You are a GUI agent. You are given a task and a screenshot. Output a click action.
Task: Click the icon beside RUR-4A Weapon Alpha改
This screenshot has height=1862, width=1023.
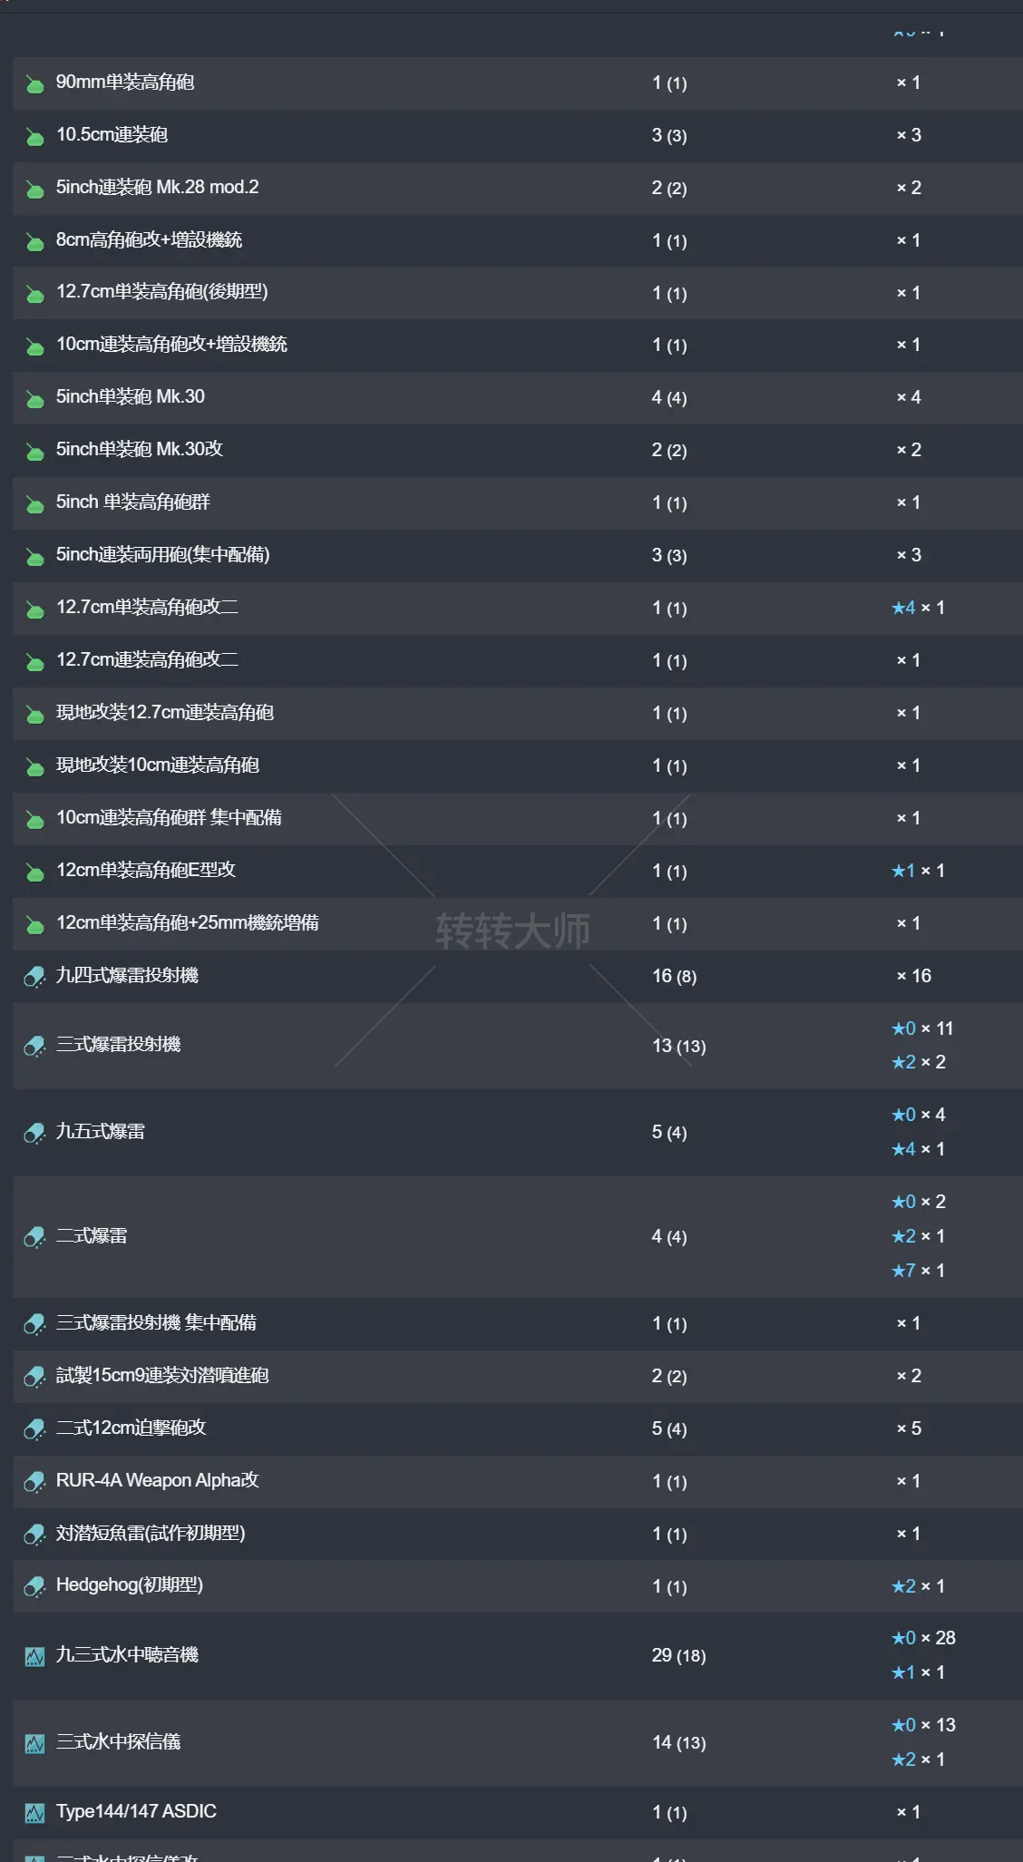(x=34, y=1482)
